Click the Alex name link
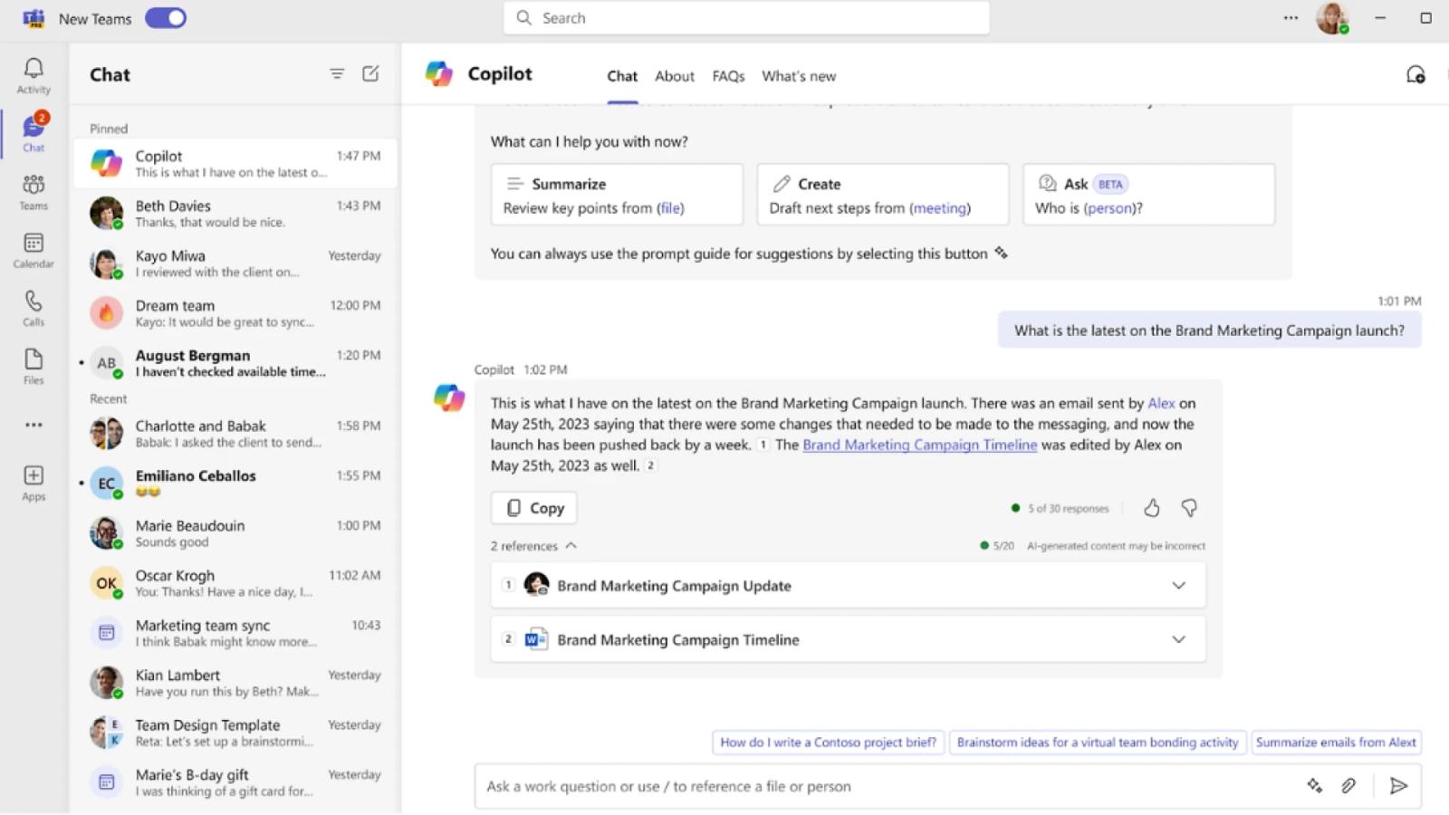The image size is (1449, 815). click(1161, 403)
